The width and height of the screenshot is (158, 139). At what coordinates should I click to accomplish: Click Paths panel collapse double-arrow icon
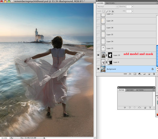tap(154, 87)
